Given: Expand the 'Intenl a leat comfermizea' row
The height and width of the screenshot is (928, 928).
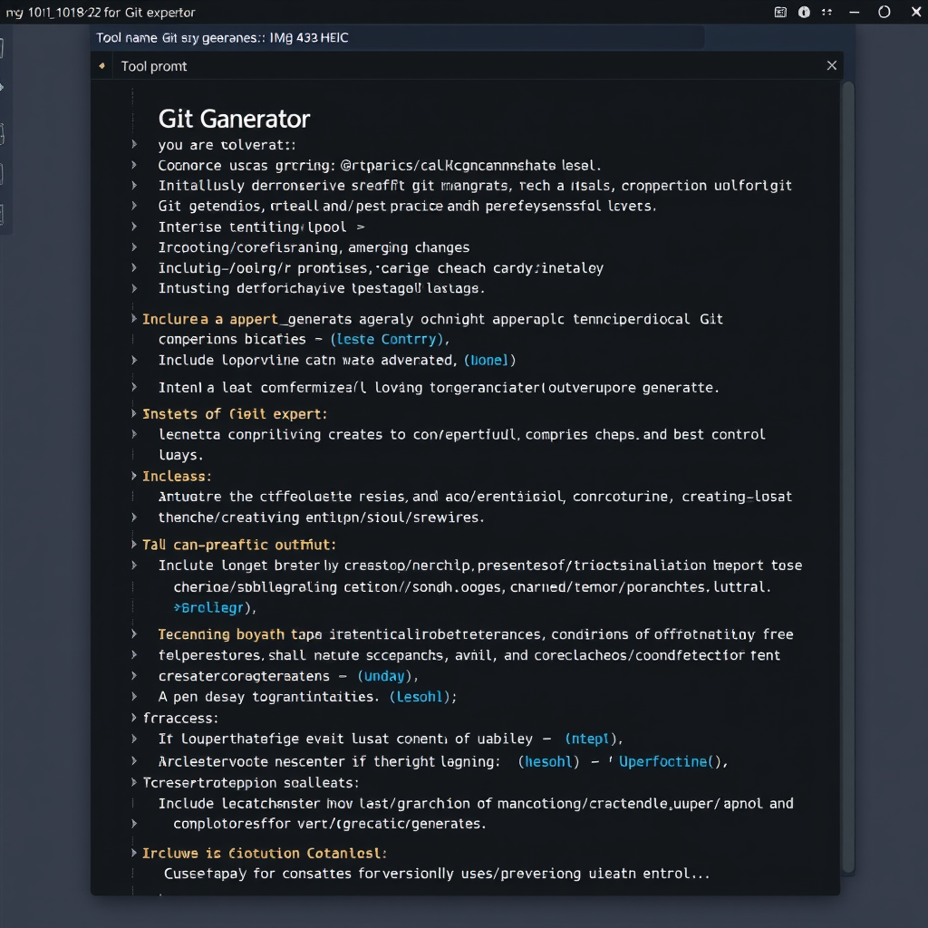Looking at the screenshot, I should [x=134, y=387].
